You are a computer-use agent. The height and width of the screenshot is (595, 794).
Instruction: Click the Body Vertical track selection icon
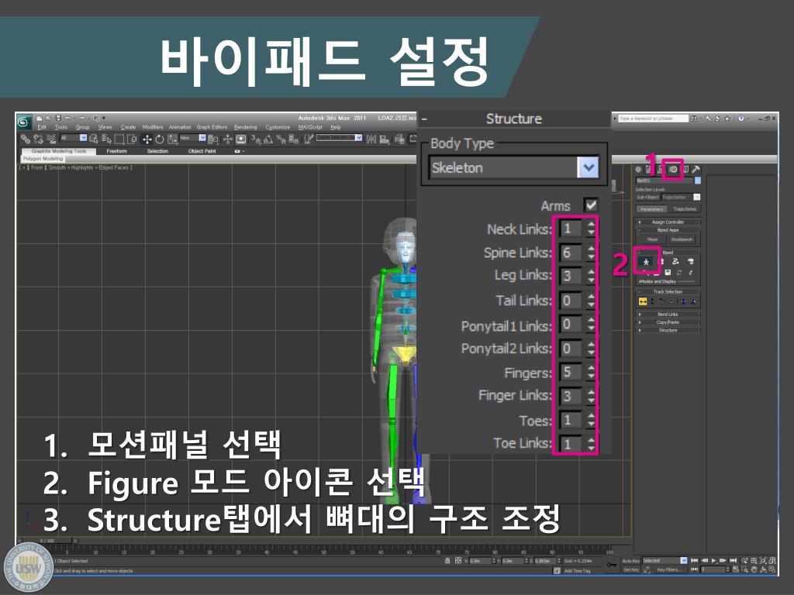[x=652, y=301]
